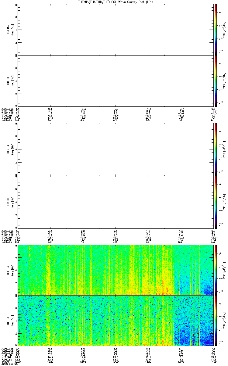Click inside the empty THD B-parallel plot panel
Screen dimensions: 228x366
click(116, 202)
